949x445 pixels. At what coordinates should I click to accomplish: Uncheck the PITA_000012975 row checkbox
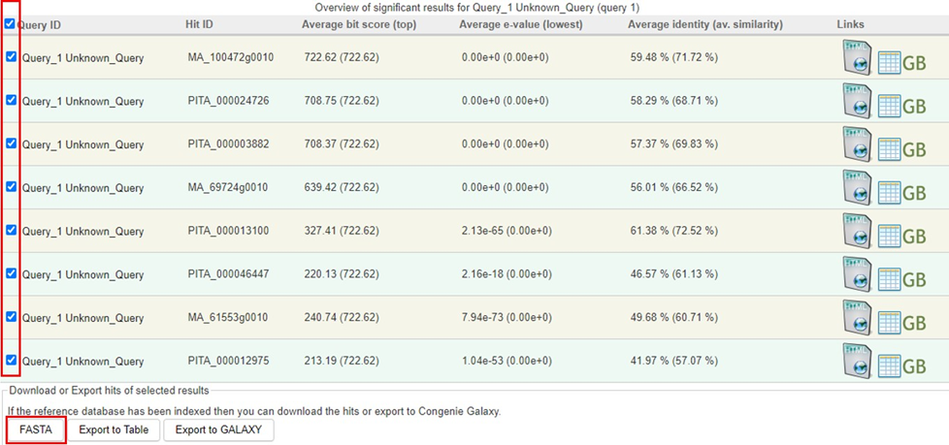point(12,361)
